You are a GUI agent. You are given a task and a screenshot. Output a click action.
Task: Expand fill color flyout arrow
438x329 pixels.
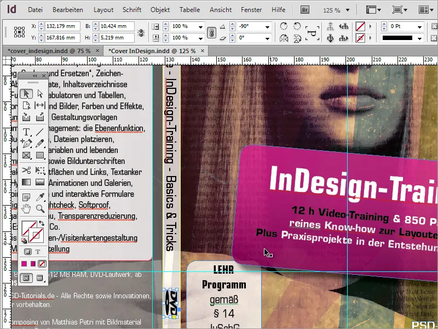pos(371,26)
